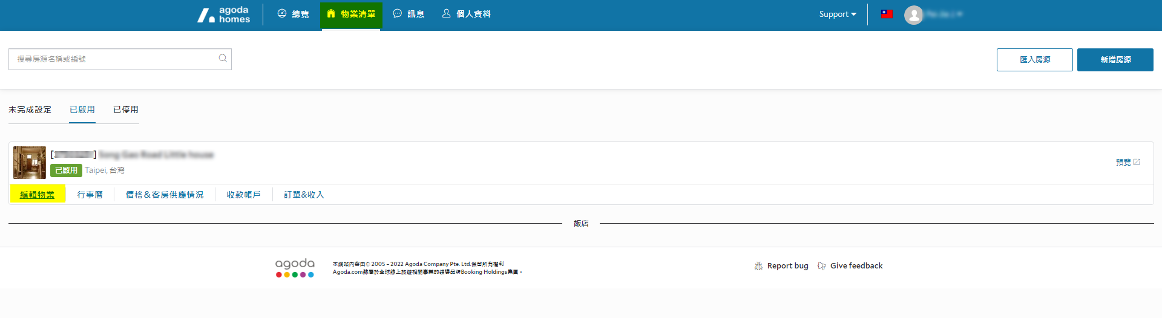Click the 新增房源 button
Image resolution: width=1162 pixels, height=318 pixels.
click(x=1115, y=60)
